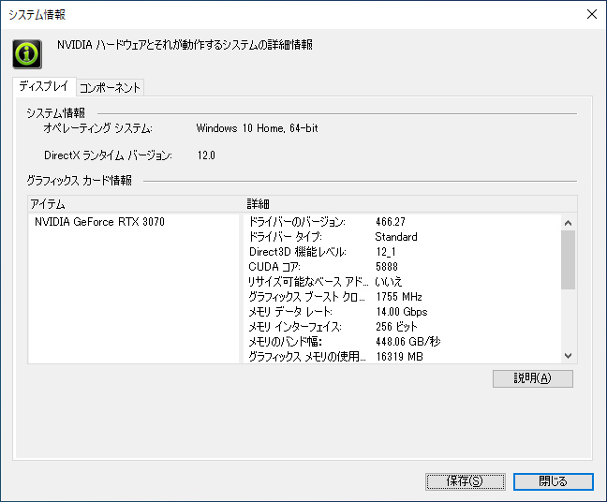Click the 16319 MB value

(399, 357)
